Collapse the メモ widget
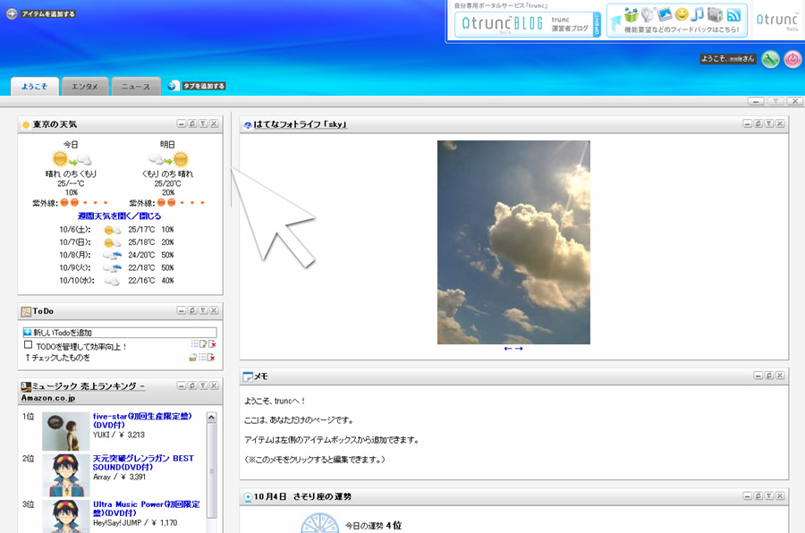 tap(758, 376)
